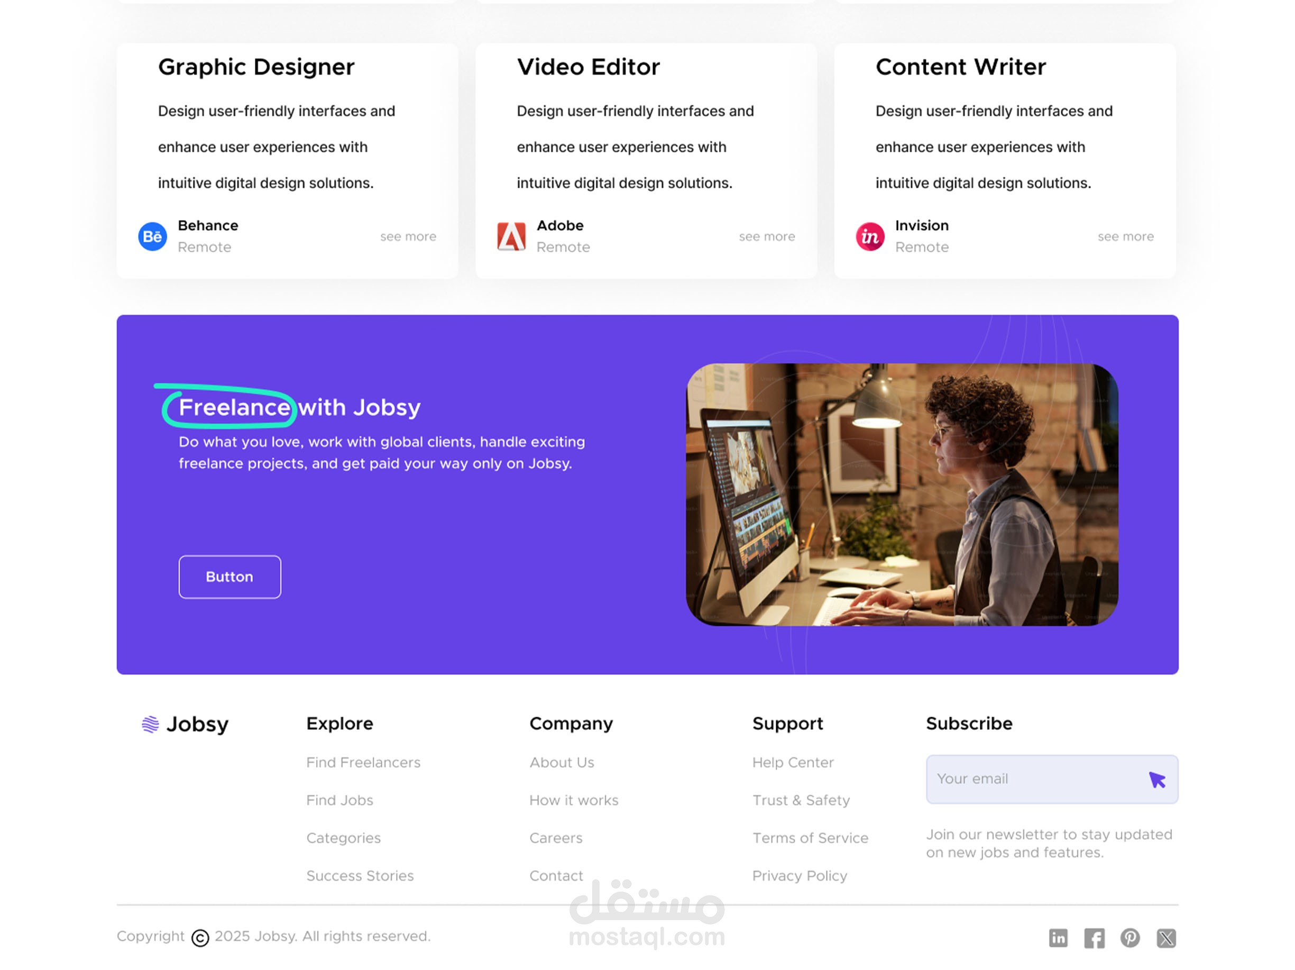Visit the Help Center link
The width and height of the screenshot is (1295, 970).
[793, 762]
